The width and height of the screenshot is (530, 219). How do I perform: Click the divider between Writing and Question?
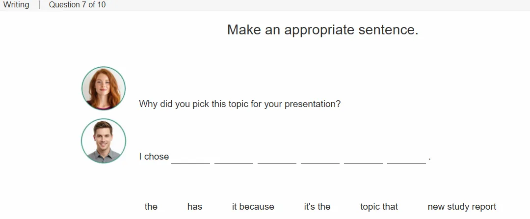tap(39, 5)
